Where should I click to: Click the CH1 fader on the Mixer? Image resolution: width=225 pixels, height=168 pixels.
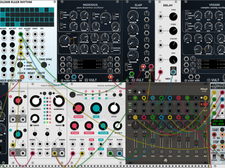coord(136,135)
